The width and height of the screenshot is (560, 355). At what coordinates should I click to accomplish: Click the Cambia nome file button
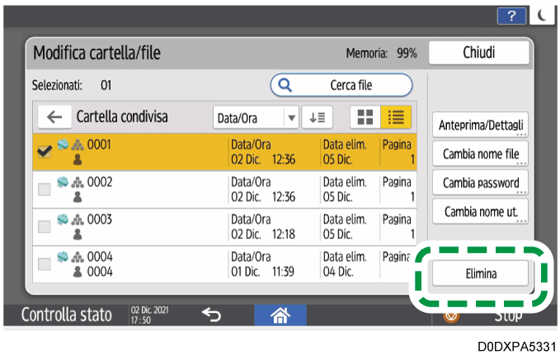tap(482, 154)
